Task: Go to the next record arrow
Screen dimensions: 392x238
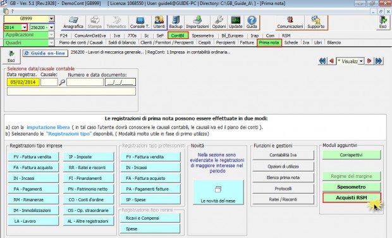Action: pyautogui.click(x=369, y=61)
